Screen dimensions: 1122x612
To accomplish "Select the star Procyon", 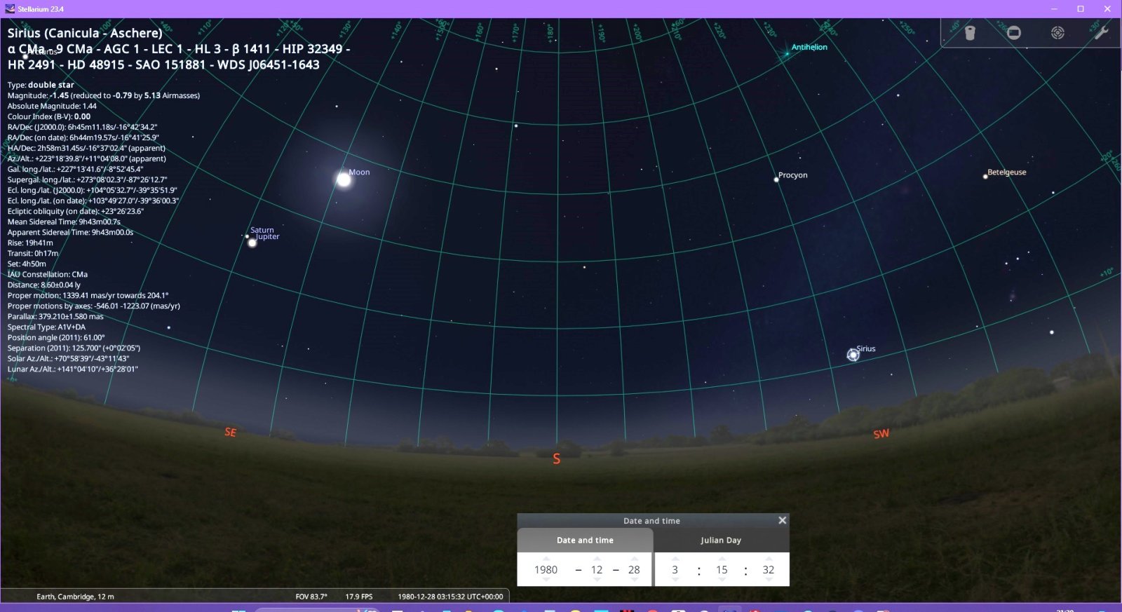I will tap(776, 179).
